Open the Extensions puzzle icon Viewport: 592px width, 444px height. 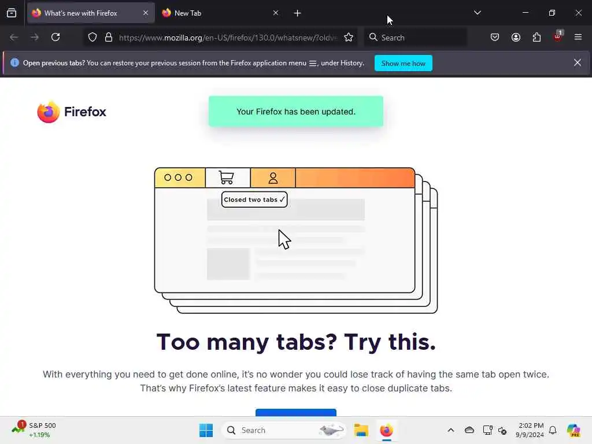pos(536,38)
